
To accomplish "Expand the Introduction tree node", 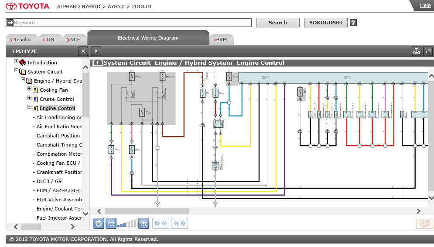I will coord(16,61).
